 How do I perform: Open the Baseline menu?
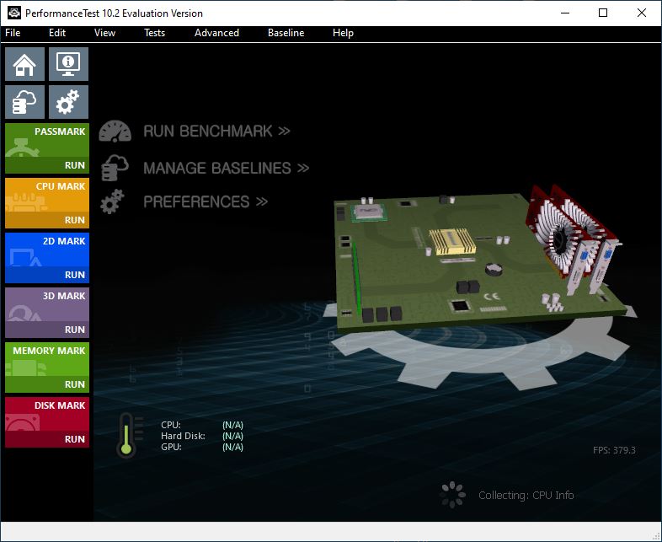tap(286, 33)
